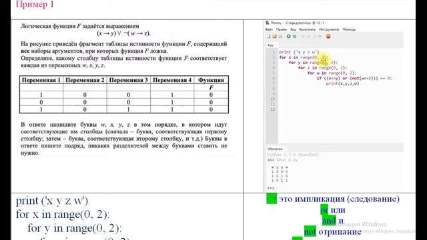Screen dimensions: 427x240
Task: Open the Выполнить menu in Thonny
Action: [x=308, y=29]
